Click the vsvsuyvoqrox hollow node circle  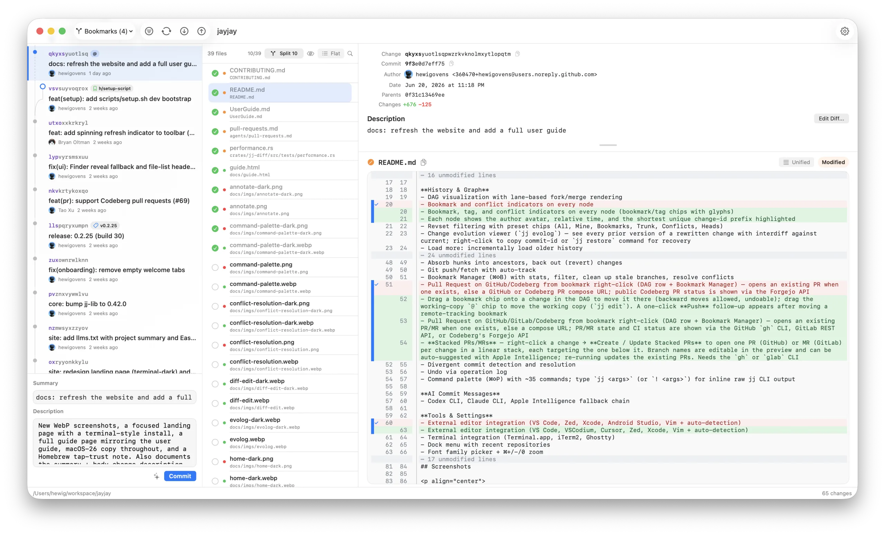click(x=43, y=86)
